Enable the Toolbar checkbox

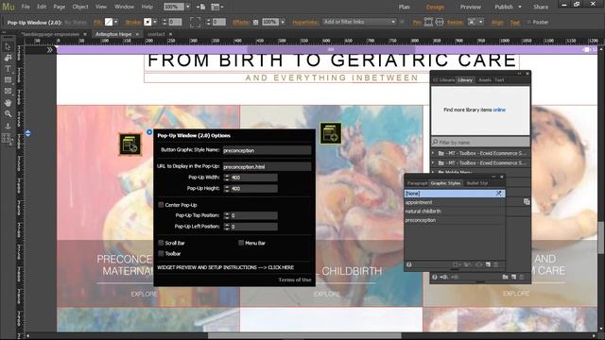coord(161,253)
